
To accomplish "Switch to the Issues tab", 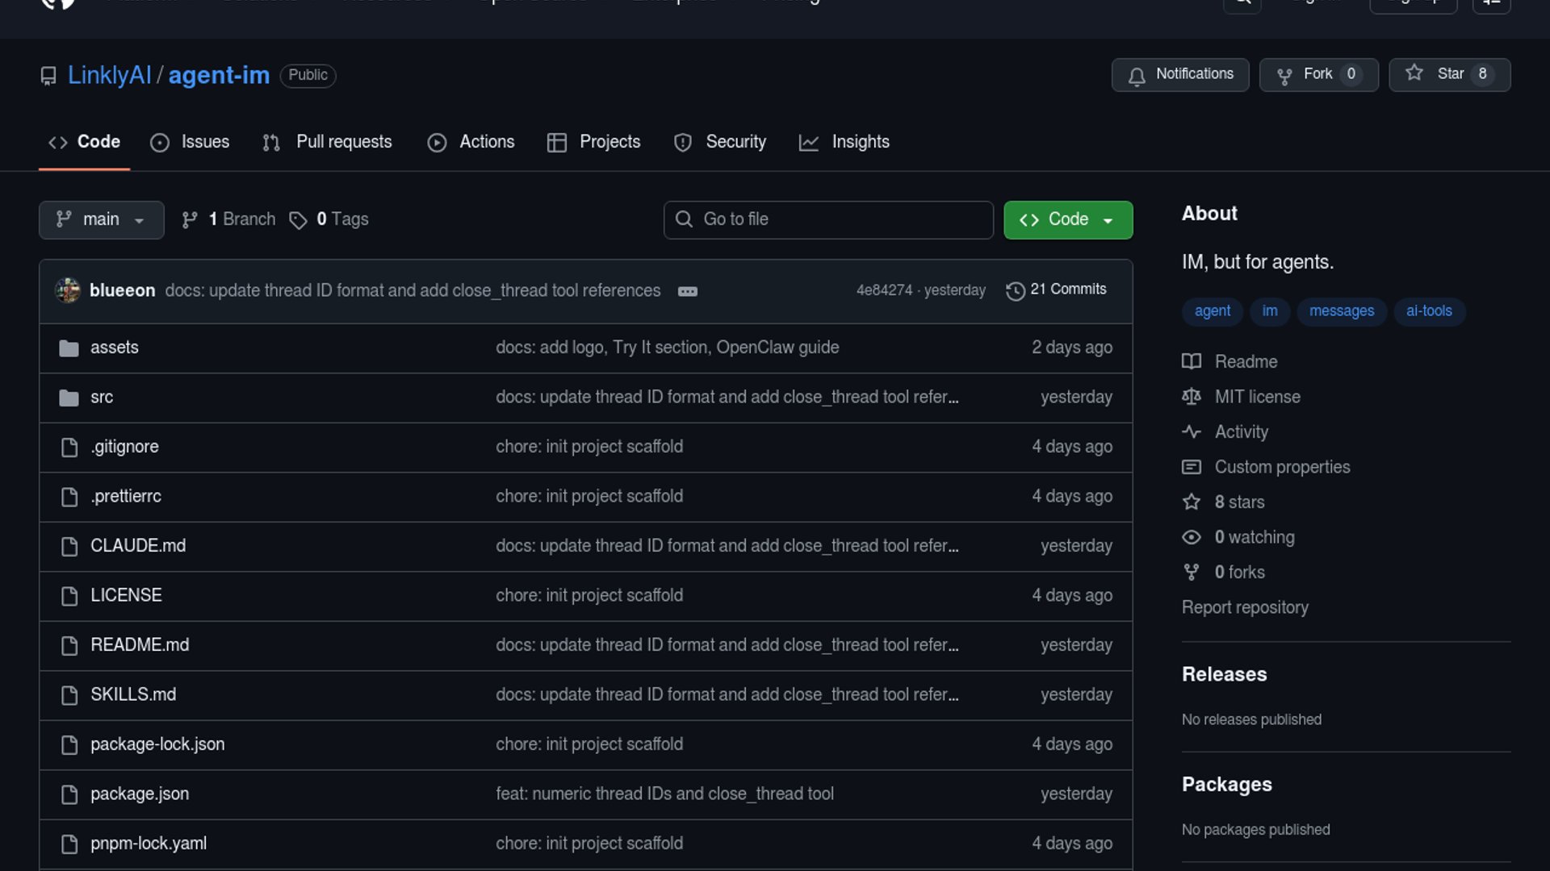I will point(190,142).
